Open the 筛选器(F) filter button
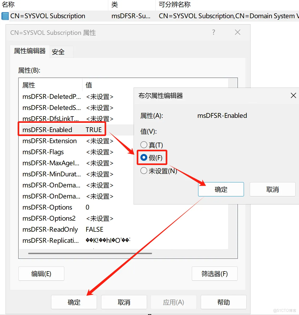The image size is (299, 315). 214,274
